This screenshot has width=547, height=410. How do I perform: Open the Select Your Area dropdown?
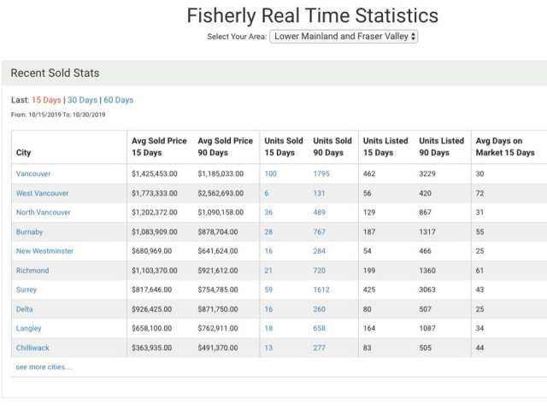point(344,37)
